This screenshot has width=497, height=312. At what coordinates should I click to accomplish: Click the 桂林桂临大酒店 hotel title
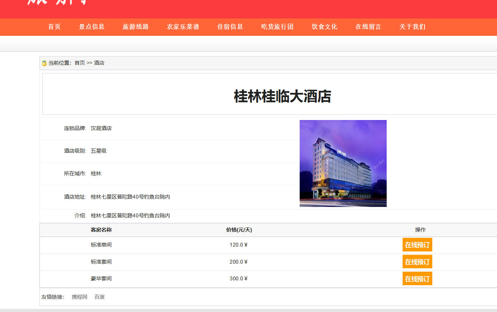pos(282,96)
